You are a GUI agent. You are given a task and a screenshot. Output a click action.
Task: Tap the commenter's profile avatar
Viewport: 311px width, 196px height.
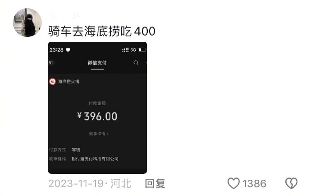point(27,22)
